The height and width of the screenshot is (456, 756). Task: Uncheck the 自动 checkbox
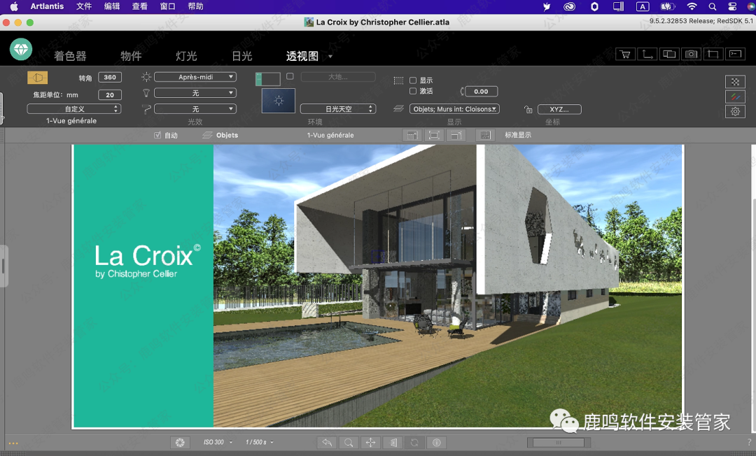[157, 135]
